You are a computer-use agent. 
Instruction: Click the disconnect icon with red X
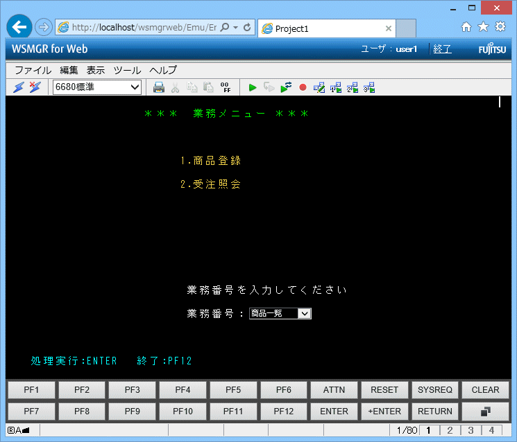(x=35, y=87)
